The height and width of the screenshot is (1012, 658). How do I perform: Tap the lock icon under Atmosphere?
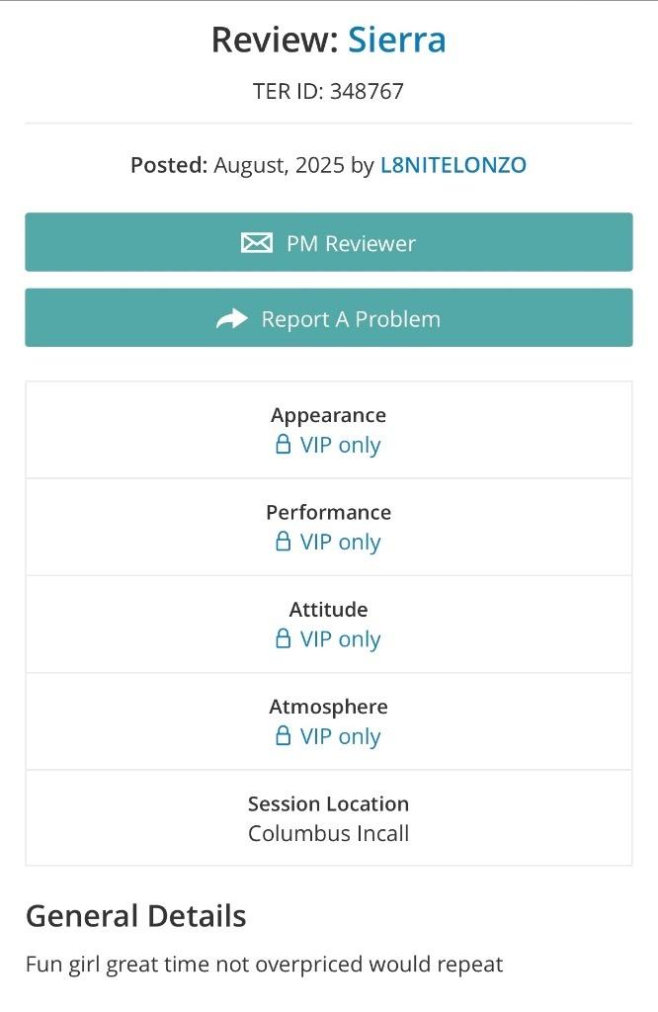284,736
